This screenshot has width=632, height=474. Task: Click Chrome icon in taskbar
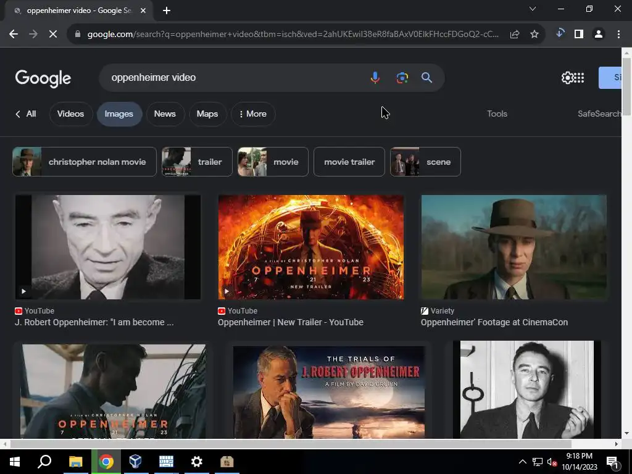106,462
